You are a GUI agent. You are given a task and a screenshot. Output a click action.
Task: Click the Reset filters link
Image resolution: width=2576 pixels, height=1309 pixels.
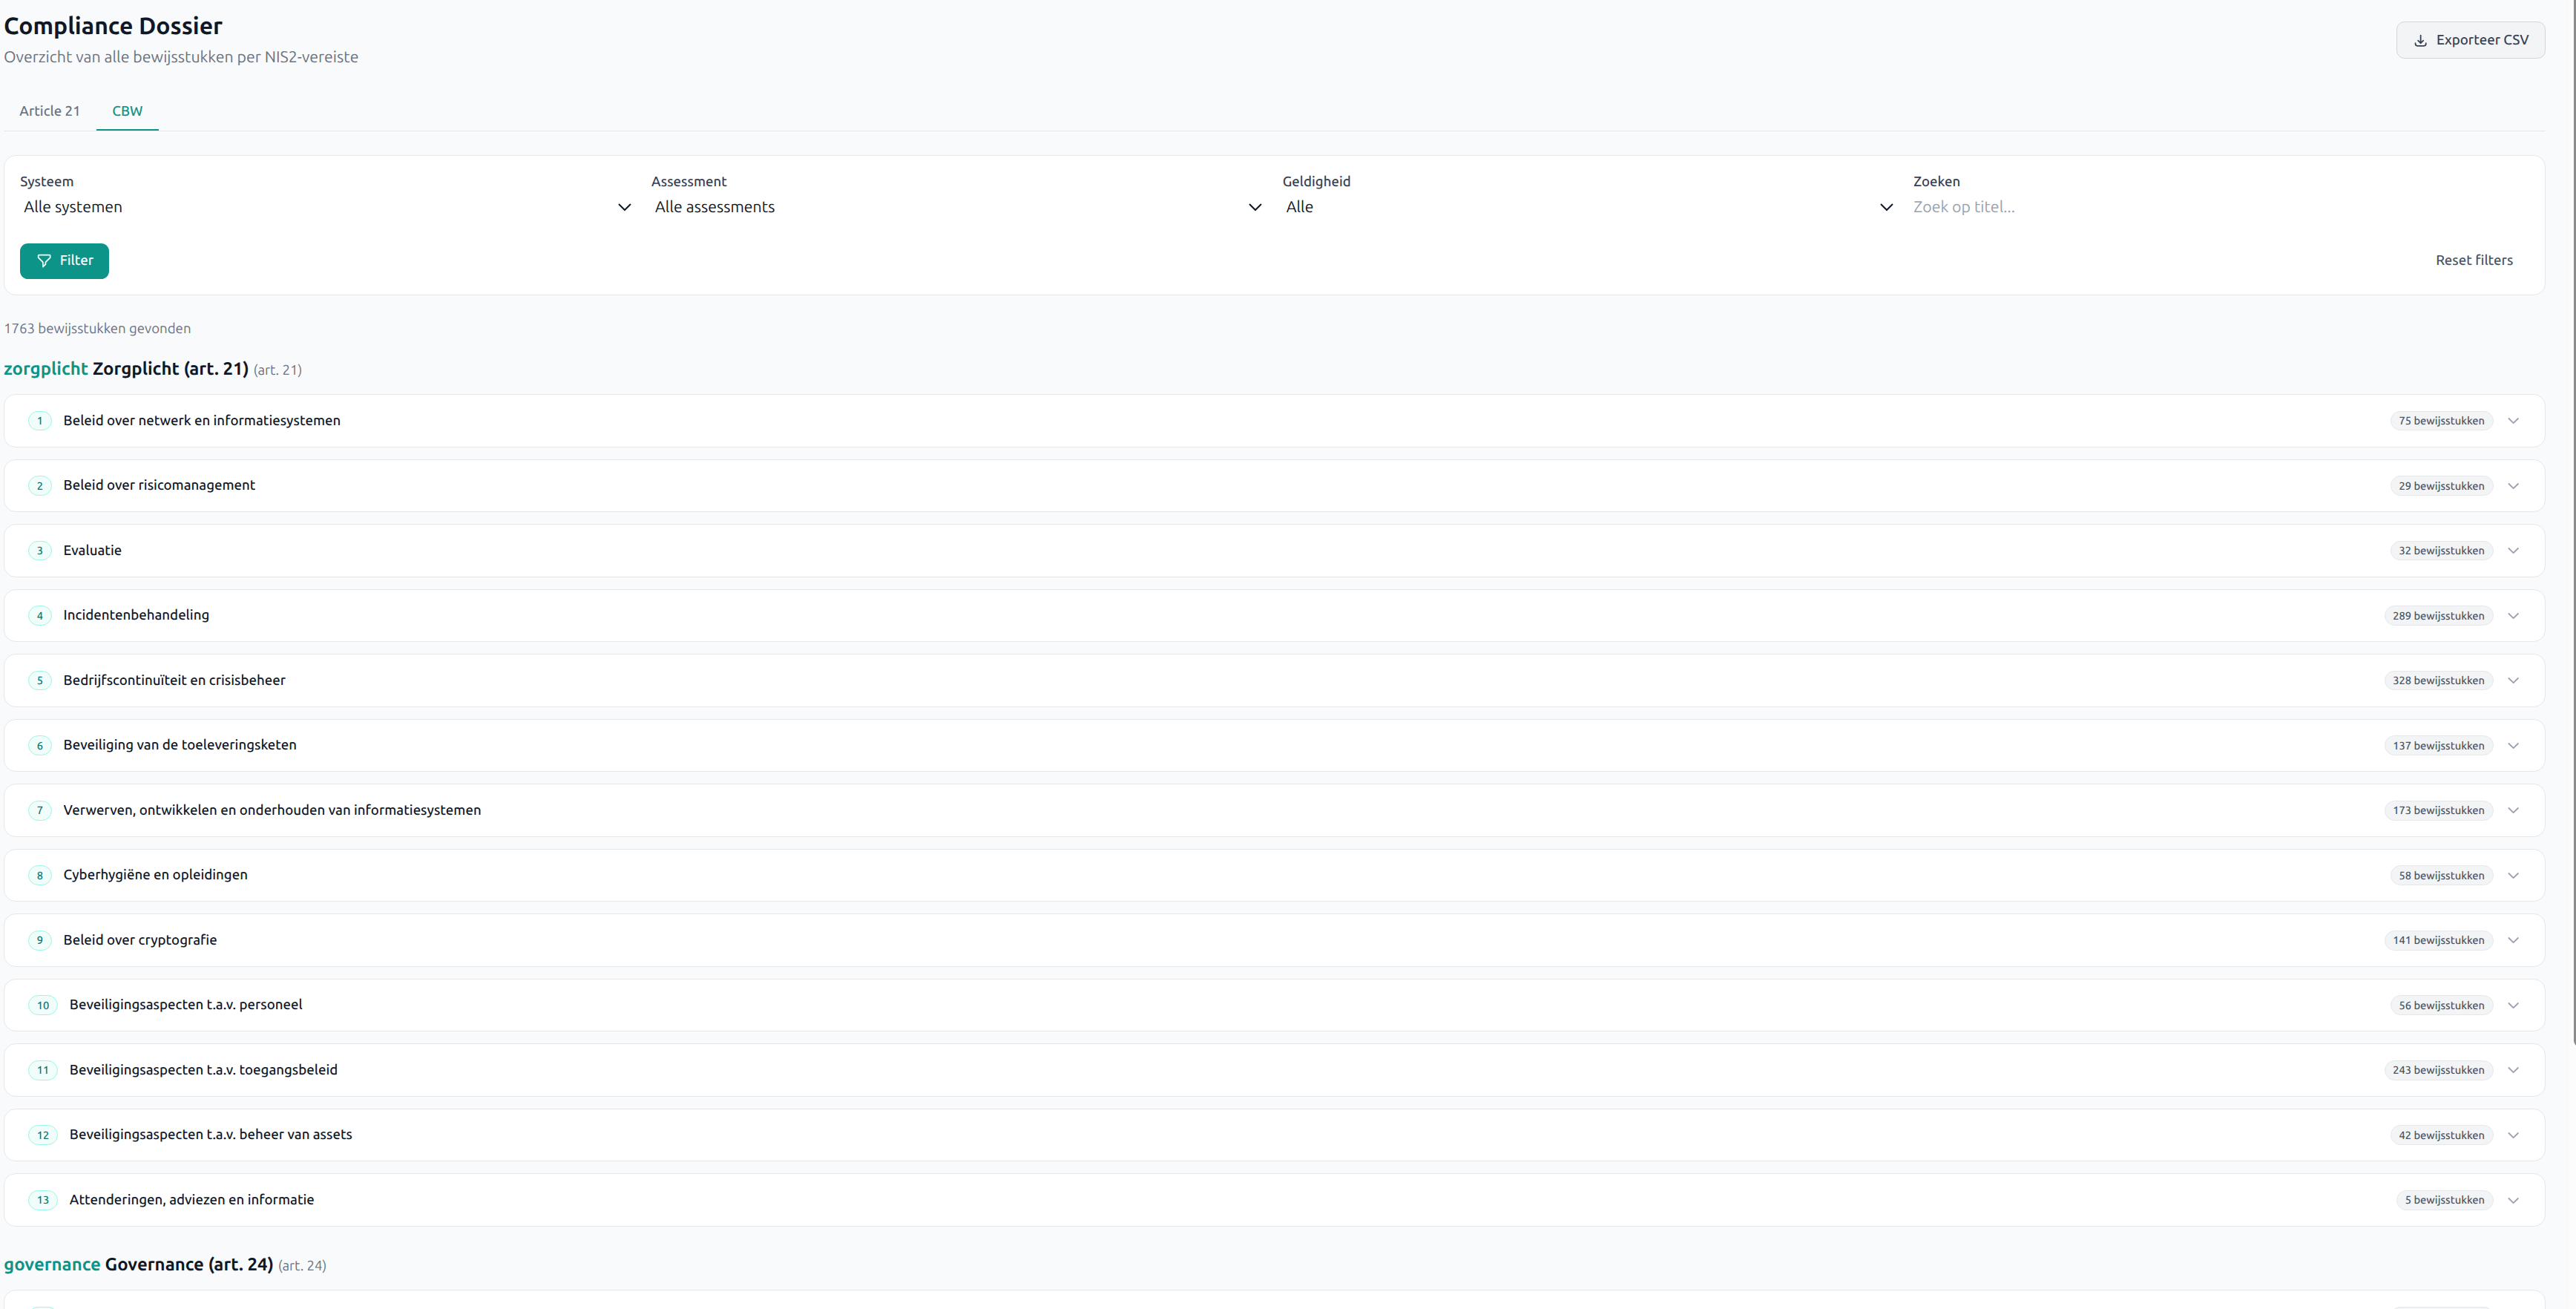(2473, 260)
